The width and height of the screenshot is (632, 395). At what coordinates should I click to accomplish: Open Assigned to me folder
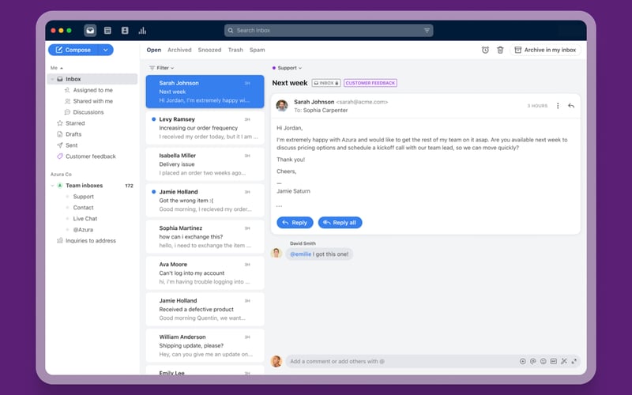[x=92, y=90]
